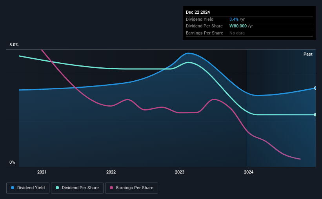Click the 0% y-axis label
Screen dimensions: 322x199
(x=12, y=162)
